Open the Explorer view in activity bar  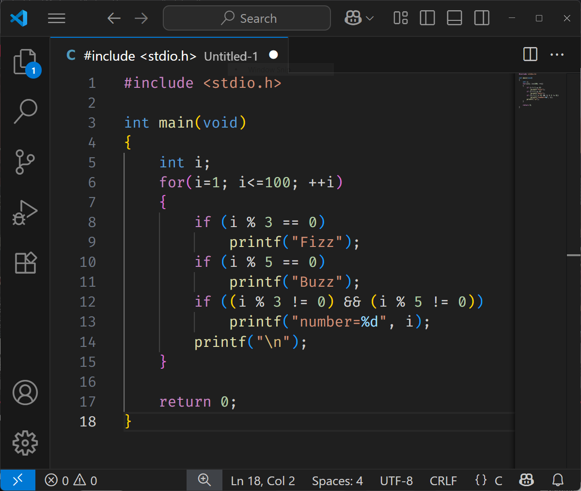pyautogui.click(x=25, y=62)
